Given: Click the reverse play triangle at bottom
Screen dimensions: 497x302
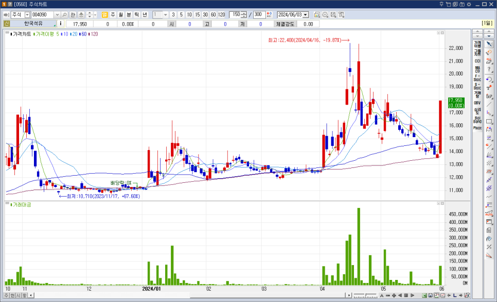Looking at the screenshot, I should [x=400, y=295].
